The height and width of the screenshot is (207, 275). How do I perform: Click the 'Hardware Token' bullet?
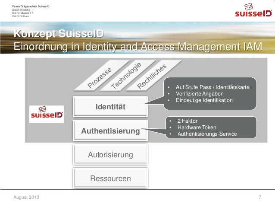(x=197, y=127)
